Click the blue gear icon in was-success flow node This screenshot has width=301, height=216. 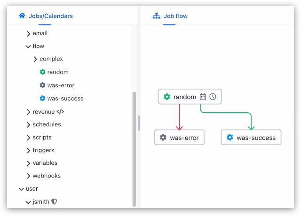click(x=230, y=138)
